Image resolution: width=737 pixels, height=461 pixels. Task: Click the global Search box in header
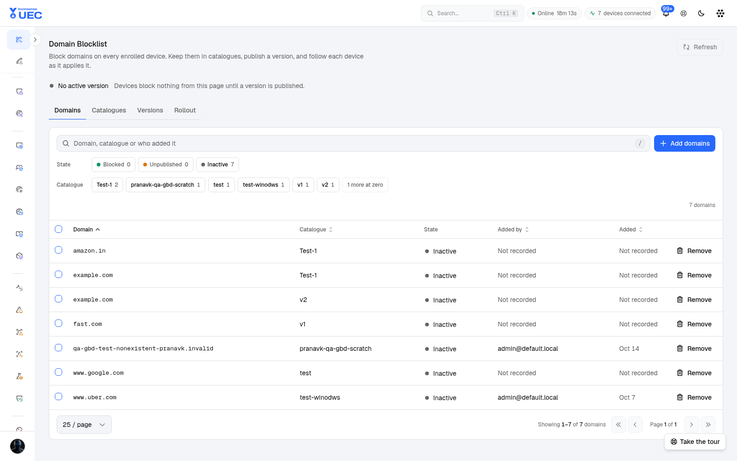[x=472, y=13]
